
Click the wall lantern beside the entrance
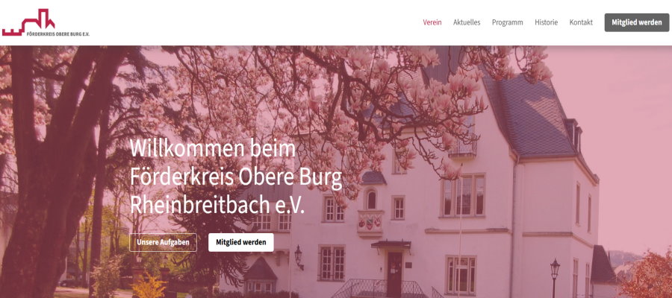pos(299,256)
